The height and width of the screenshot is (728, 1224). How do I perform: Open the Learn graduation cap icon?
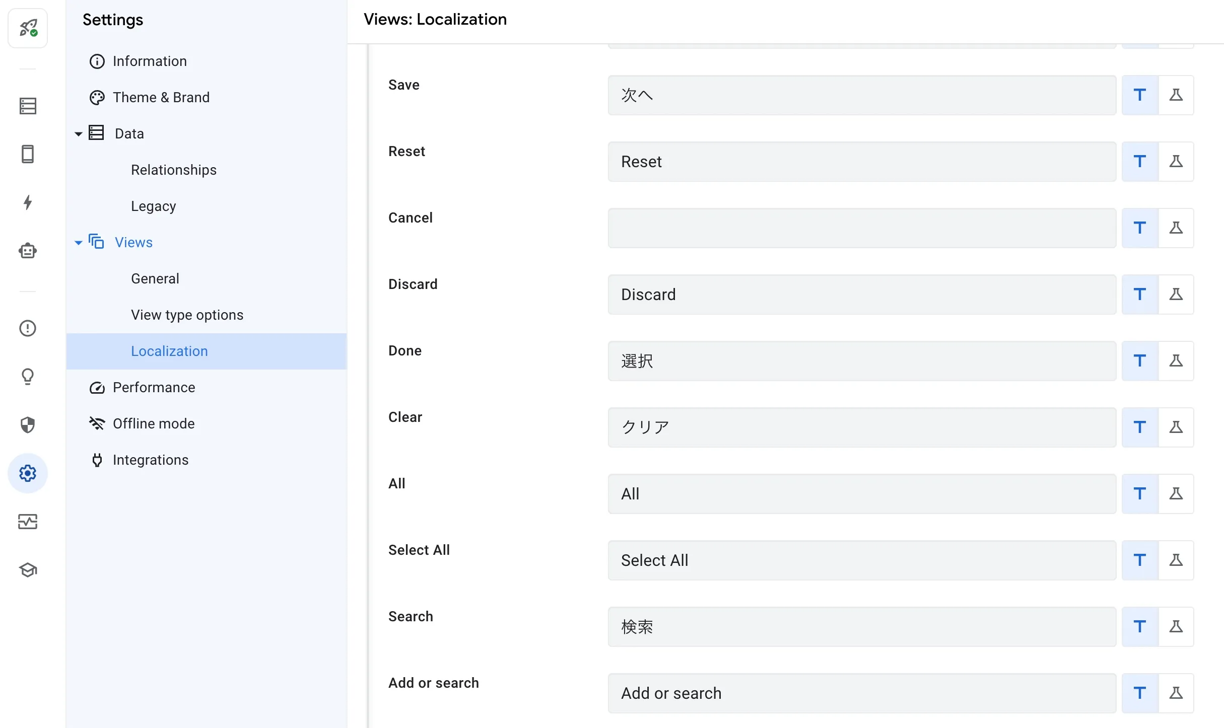[28, 570]
